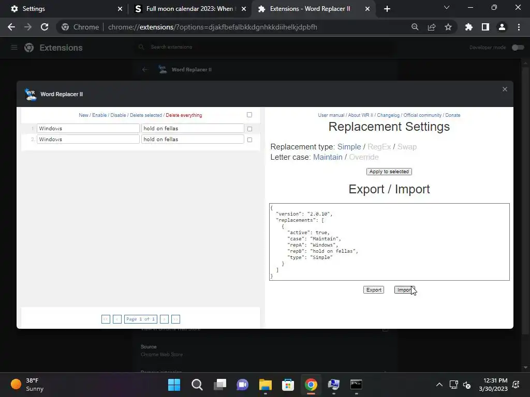Image resolution: width=530 pixels, height=397 pixels.
Task: Go to the first page of replacements
Action: (x=106, y=319)
